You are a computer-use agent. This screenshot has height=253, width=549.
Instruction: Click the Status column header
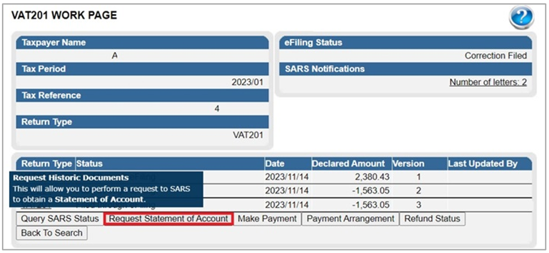(170, 163)
